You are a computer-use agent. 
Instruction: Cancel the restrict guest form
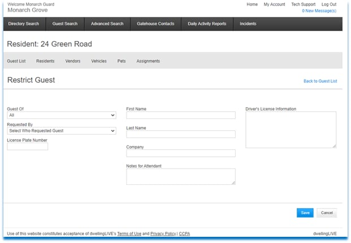(x=327, y=213)
